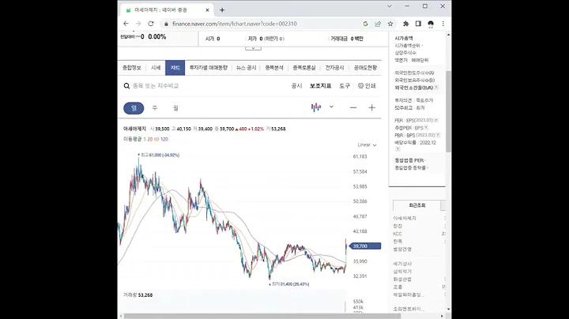Go back using the browser back arrow
This screenshot has width=569, height=319.
(x=126, y=24)
